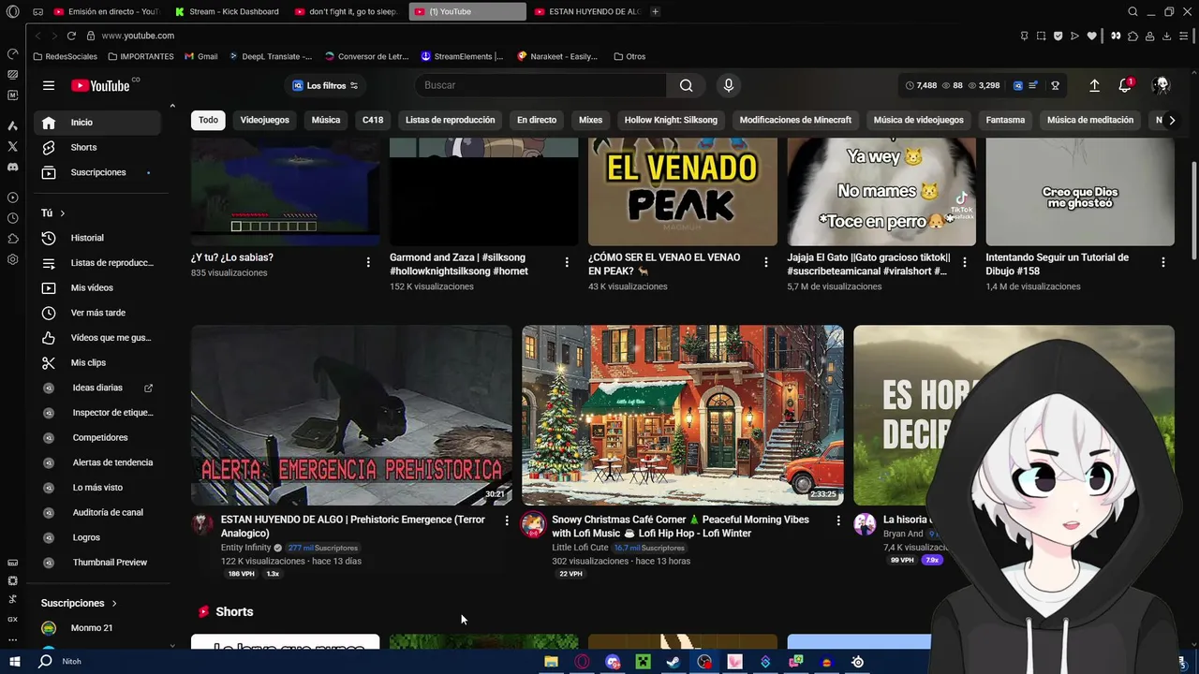Switch to Emisión en directo tab

tap(106, 11)
